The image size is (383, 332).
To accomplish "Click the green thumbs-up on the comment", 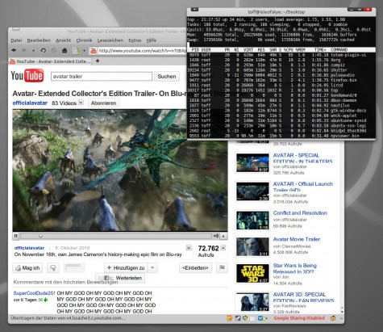I will pyautogui.click(x=46, y=300).
